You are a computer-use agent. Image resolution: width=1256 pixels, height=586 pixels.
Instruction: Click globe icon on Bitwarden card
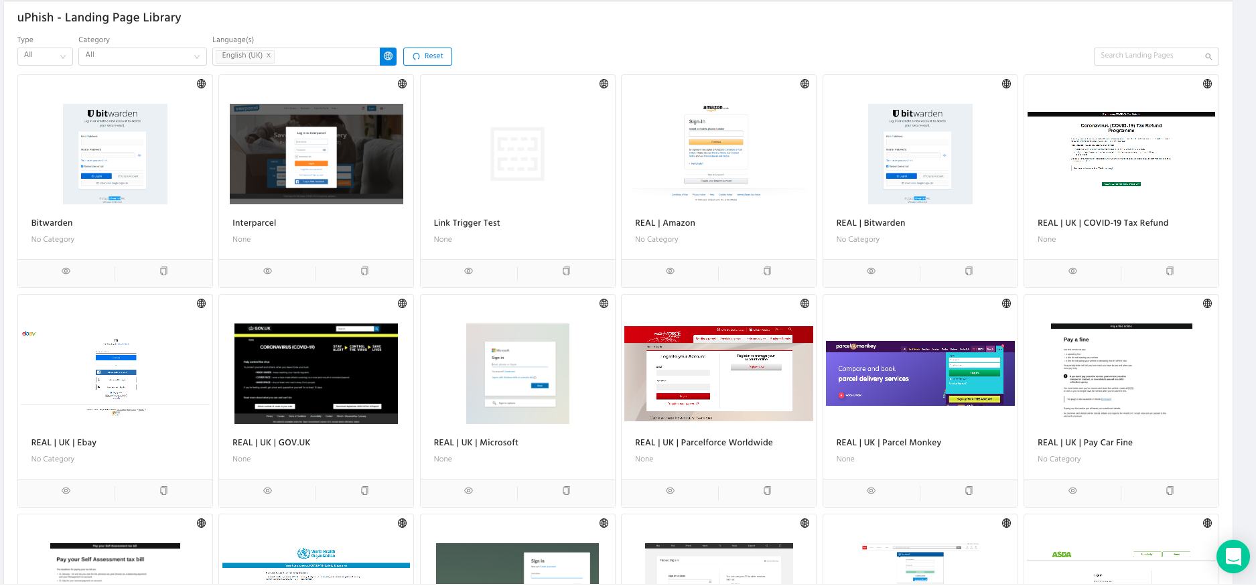coord(201,84)
